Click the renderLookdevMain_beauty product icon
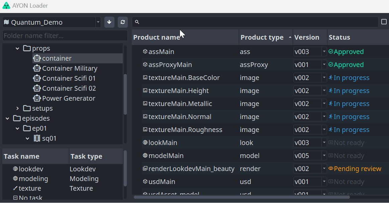This screenshot has height=203, width=389. (145, 169)
